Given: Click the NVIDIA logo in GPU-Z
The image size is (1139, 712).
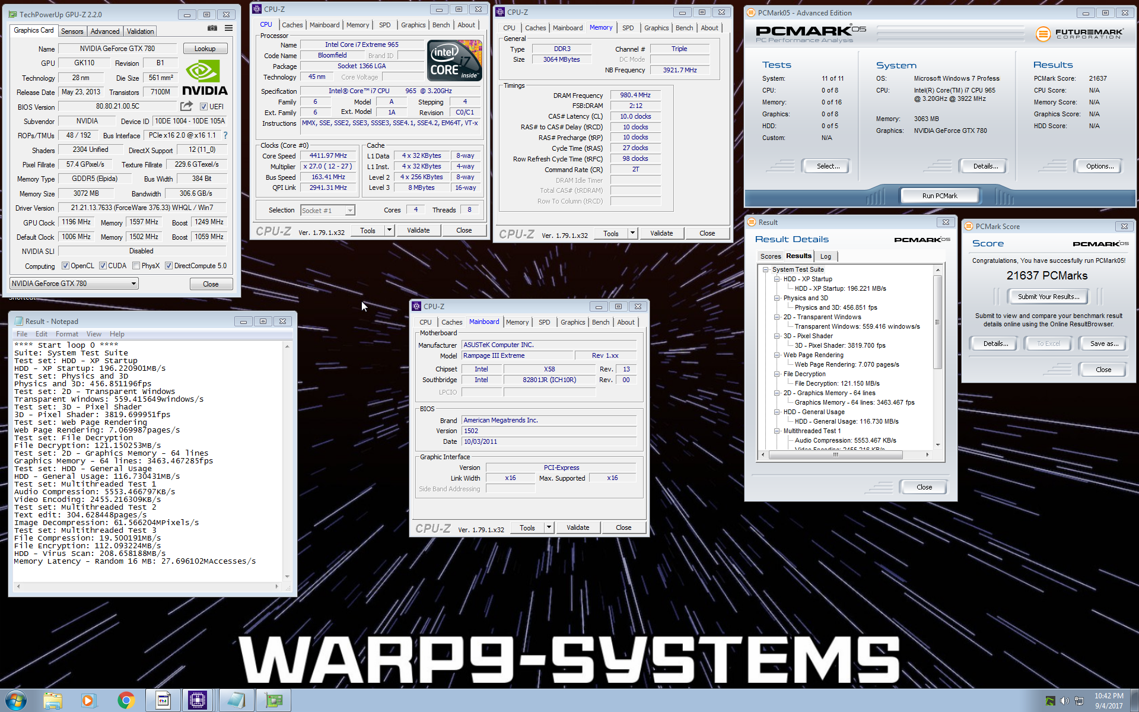Looking at the screenshot, I should (205, 78).
